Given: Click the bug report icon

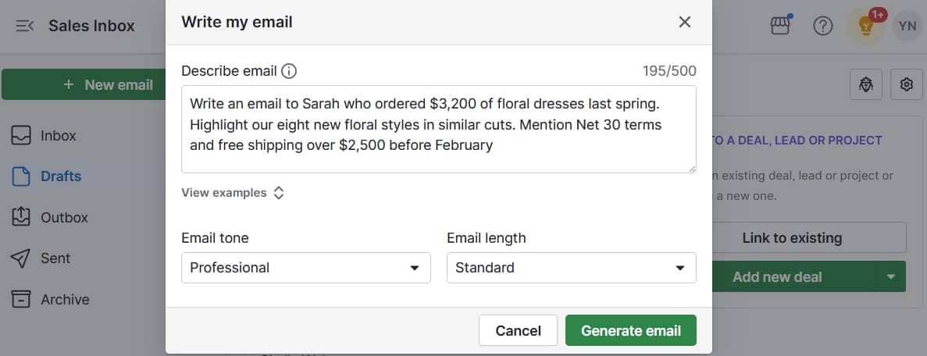Looking at the screenshot, I should (866, 84).
